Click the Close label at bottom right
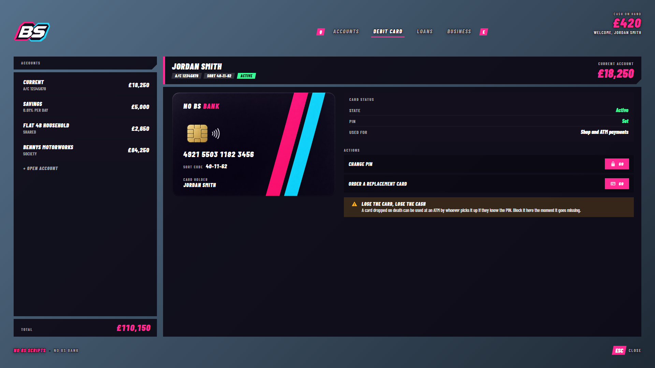Viewport: 655px width, 368px height. [635, 351]
